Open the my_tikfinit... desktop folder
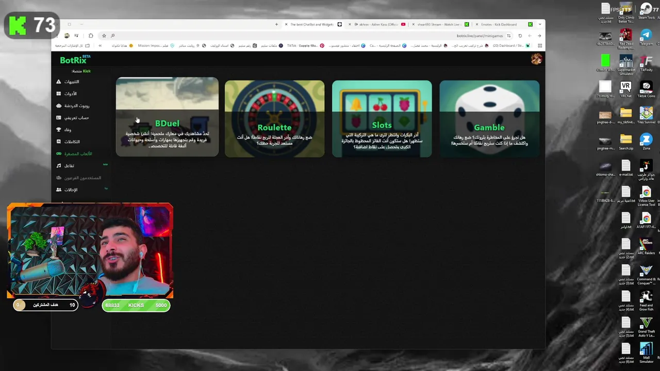The height and width of the screenshot is (371, 660). click(x=626, y=115)
